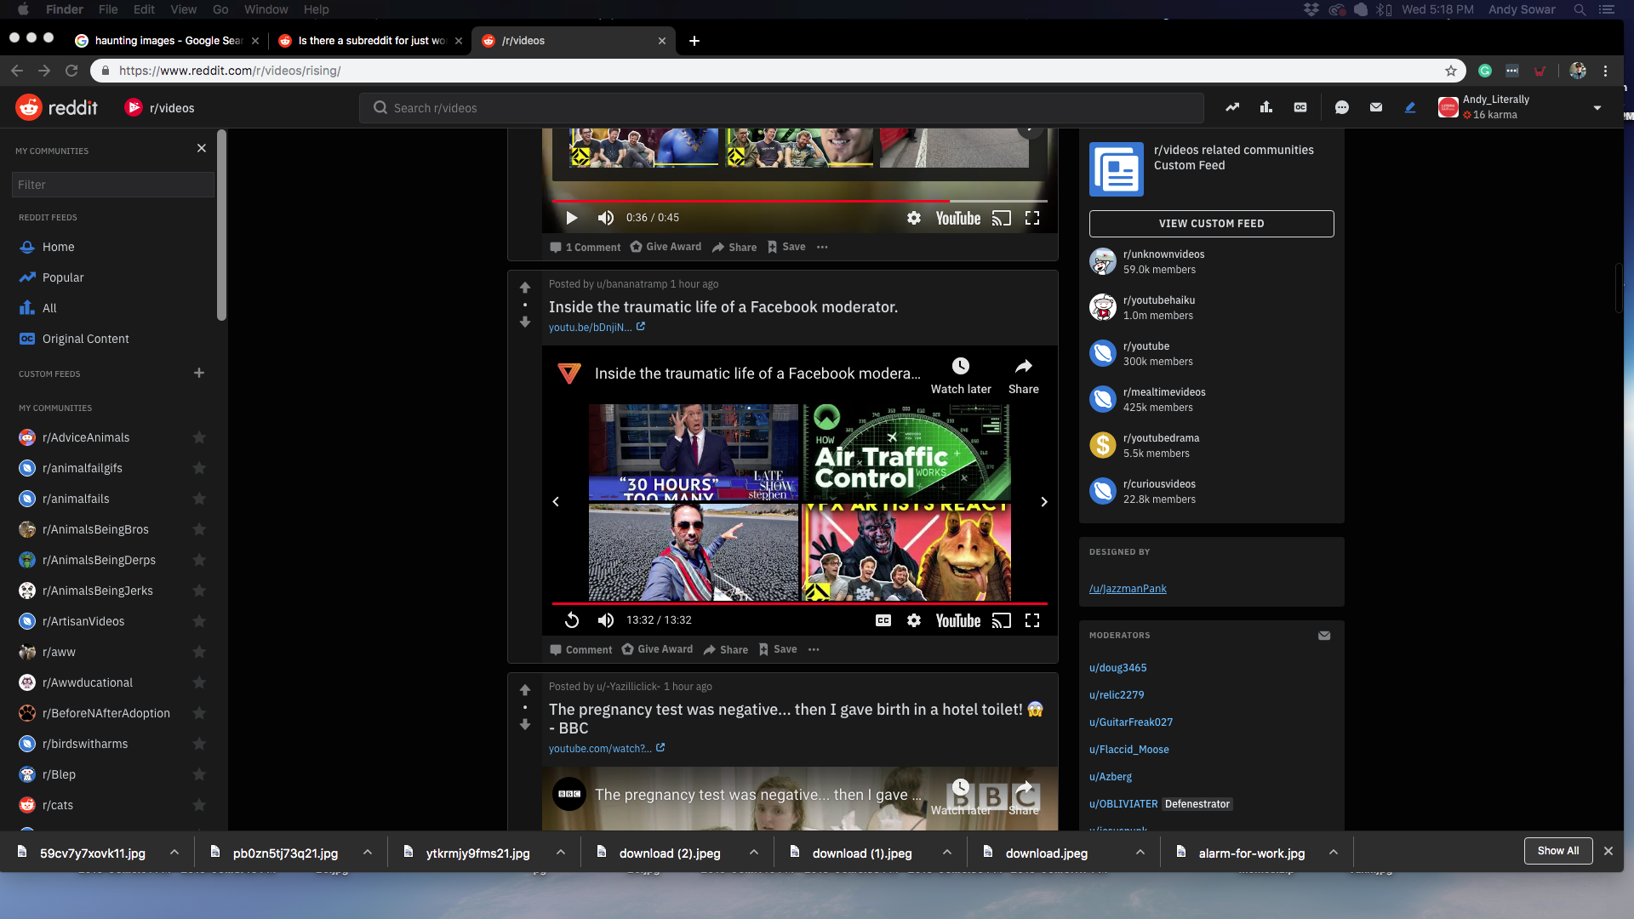Open the Go menu in menu bar
The image size is (1634, 919).
220,9
